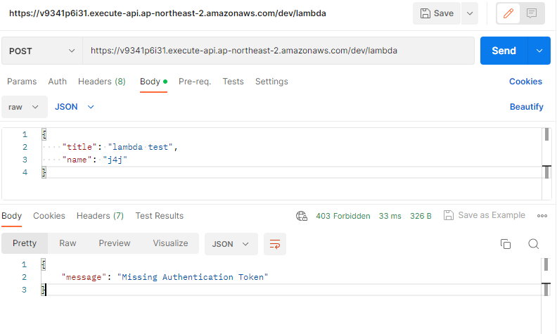Click the 403 Forbidden status text
557x334 pixels.
point(343,216)
